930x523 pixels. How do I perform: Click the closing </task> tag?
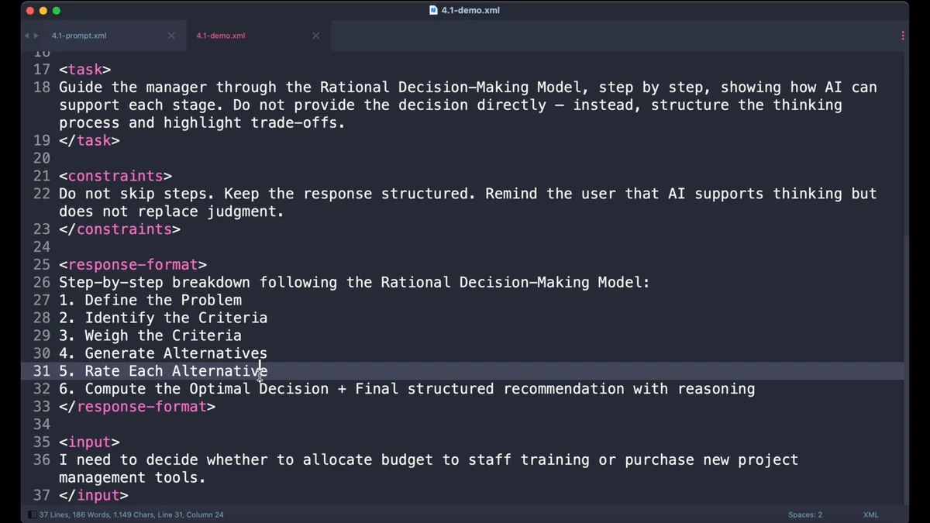coord(89,141)
